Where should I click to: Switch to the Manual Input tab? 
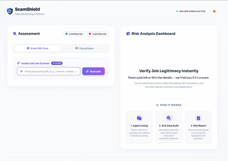click(x=85, y=48)
